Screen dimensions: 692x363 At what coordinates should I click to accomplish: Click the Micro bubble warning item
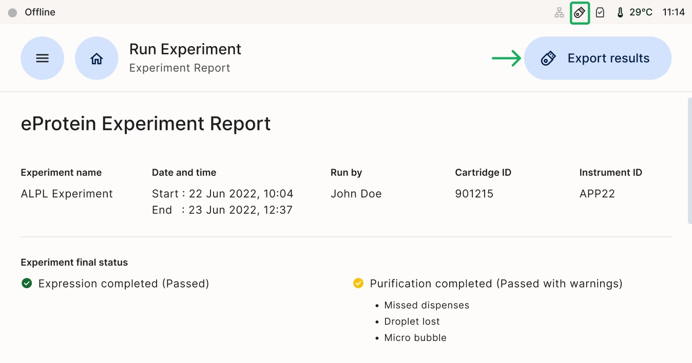point(415,338)
